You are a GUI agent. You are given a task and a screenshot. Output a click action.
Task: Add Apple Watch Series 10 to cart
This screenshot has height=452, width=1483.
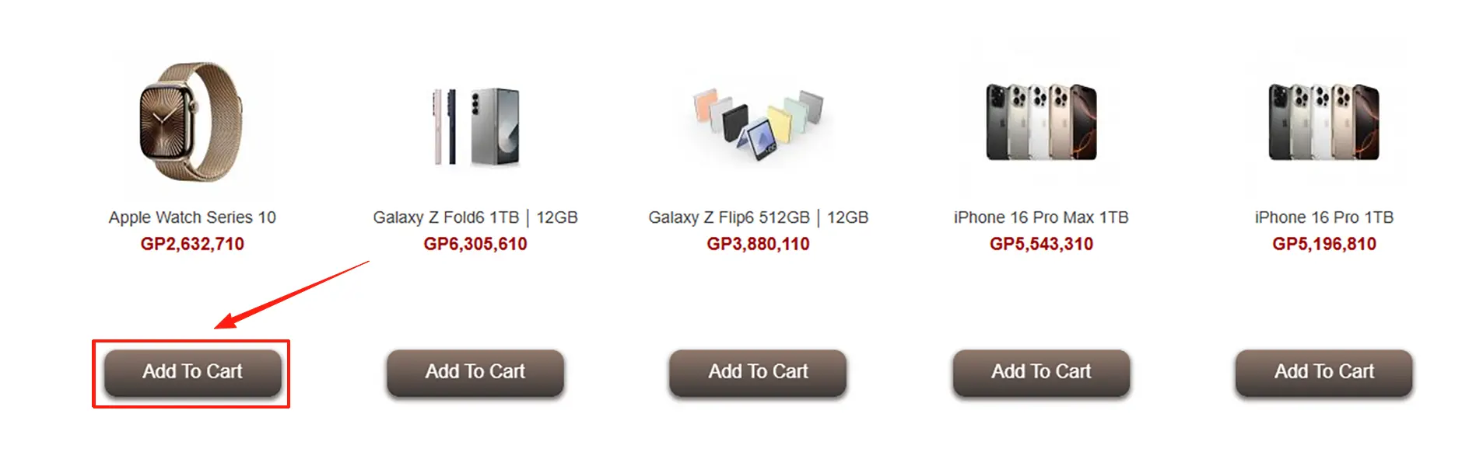pos(192,372)
